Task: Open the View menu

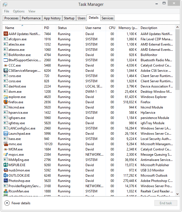Action: [32, 11]
